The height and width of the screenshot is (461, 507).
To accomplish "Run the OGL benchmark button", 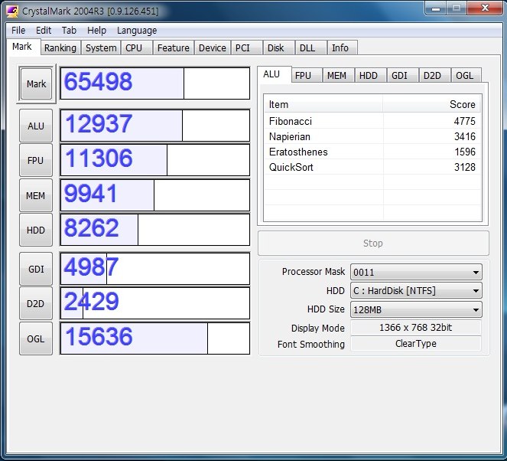I will click(x=36, y=338).
